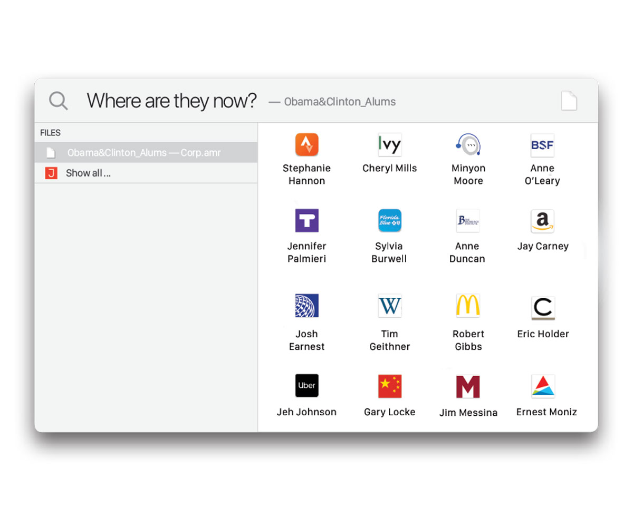Click the United Airlines globe icon for Josh Earnest
Image resolution: width=633 pixels, height=527 pixels.
tap(306, 306)
